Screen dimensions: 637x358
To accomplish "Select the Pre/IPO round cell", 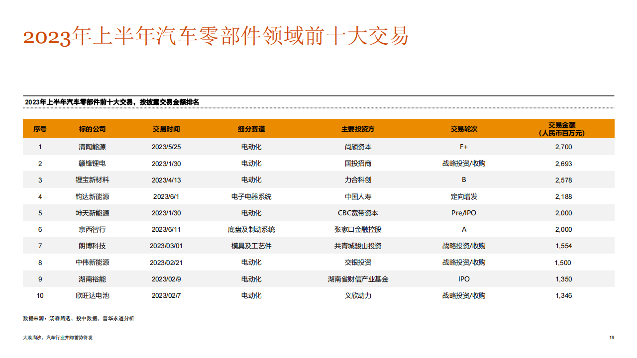I will [x=464, y=213].
